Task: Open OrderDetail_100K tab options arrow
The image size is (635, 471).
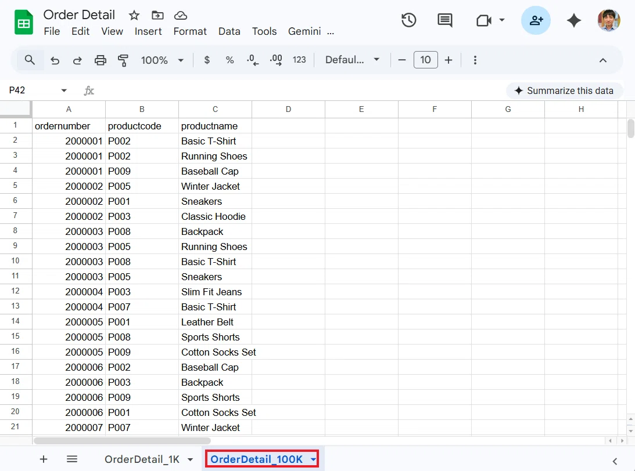Action: 313,459
